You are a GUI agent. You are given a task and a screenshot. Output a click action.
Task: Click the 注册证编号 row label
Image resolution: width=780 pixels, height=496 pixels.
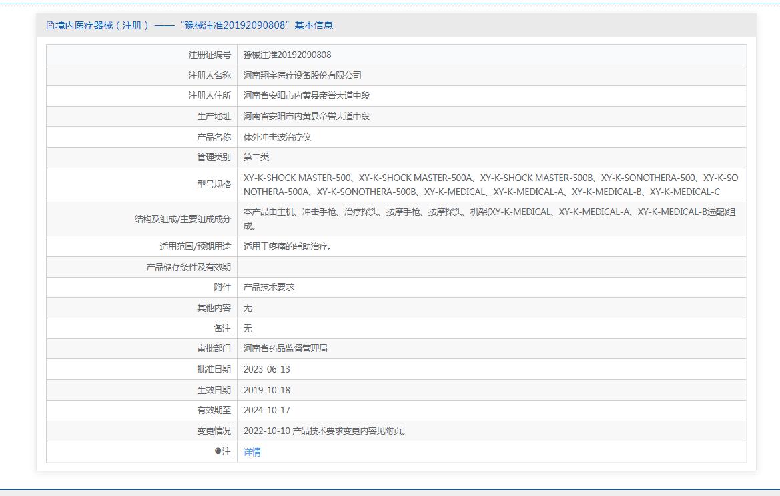(210, 55)
